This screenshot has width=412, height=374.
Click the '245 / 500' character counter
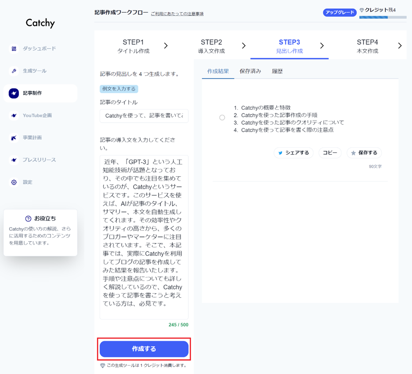[178, 325]
